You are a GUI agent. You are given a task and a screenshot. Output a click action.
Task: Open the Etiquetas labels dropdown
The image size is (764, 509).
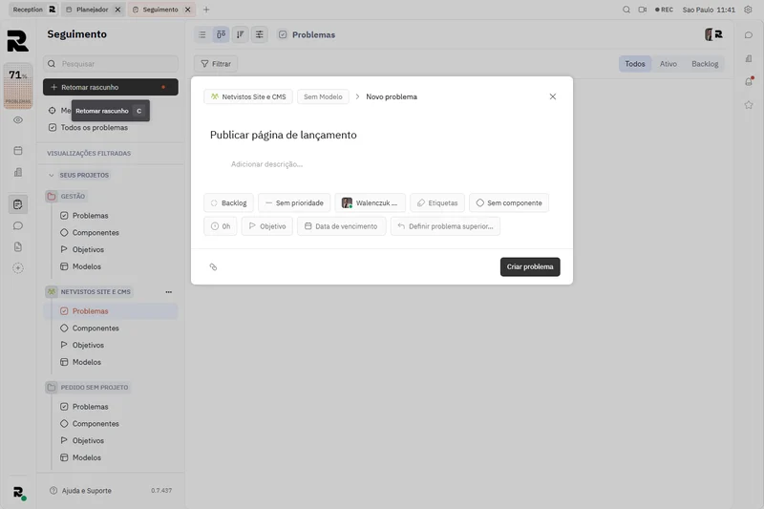(x=437, y=203)
